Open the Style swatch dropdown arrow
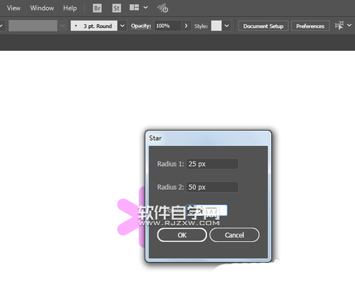 point(227,26)
